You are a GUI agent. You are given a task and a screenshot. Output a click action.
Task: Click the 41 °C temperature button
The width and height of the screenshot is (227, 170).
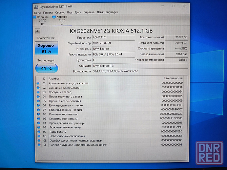click(x=47, y=68)
